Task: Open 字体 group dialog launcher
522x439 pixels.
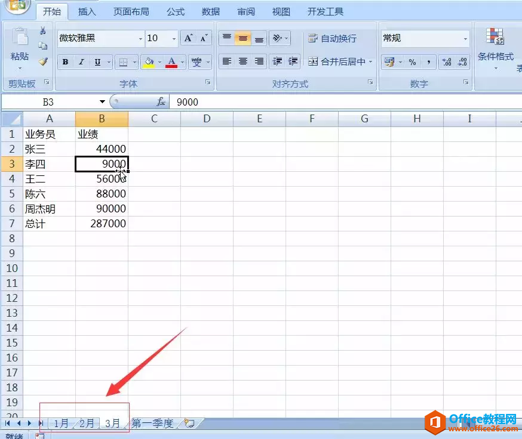Action: tap(208, 82)
